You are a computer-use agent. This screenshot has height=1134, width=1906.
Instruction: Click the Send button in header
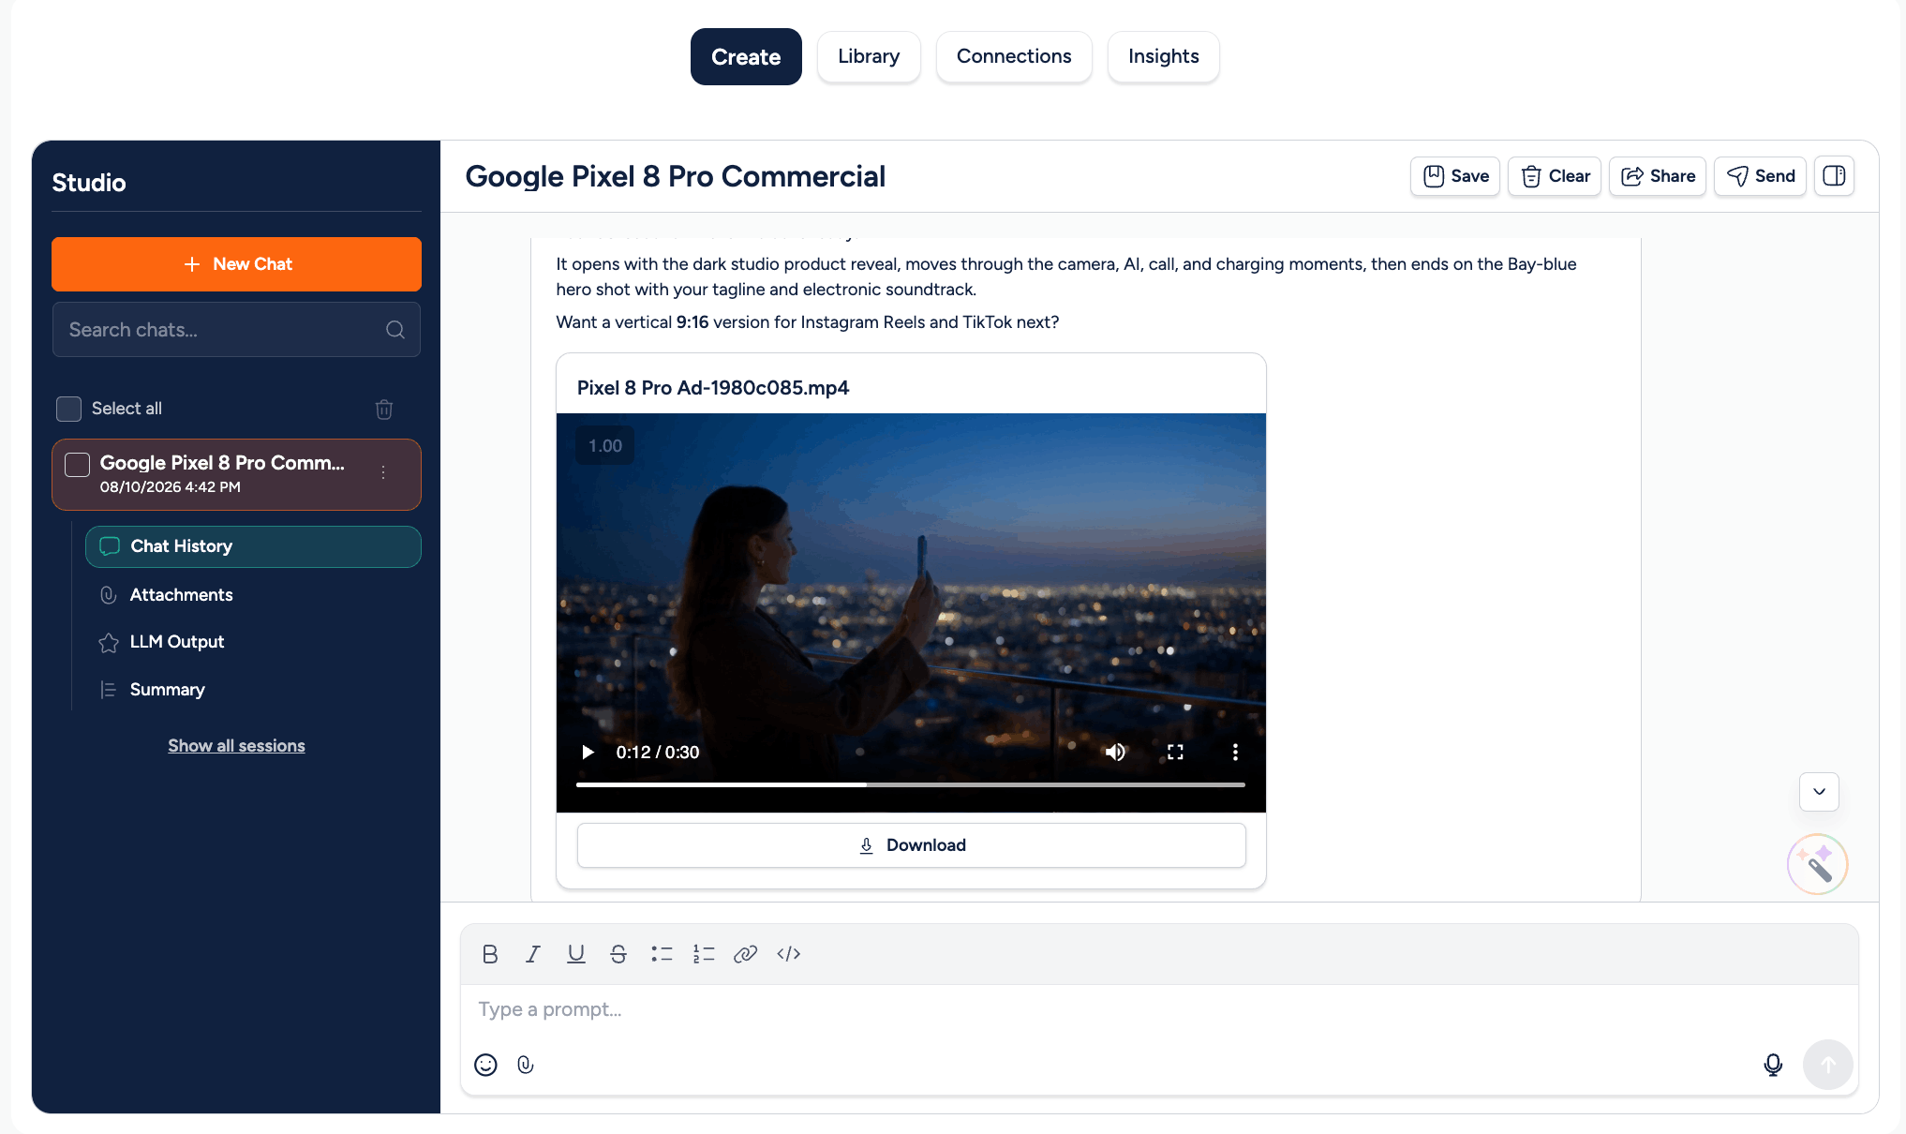1760,176
